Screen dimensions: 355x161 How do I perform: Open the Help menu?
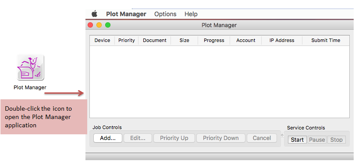coord(191,14)
